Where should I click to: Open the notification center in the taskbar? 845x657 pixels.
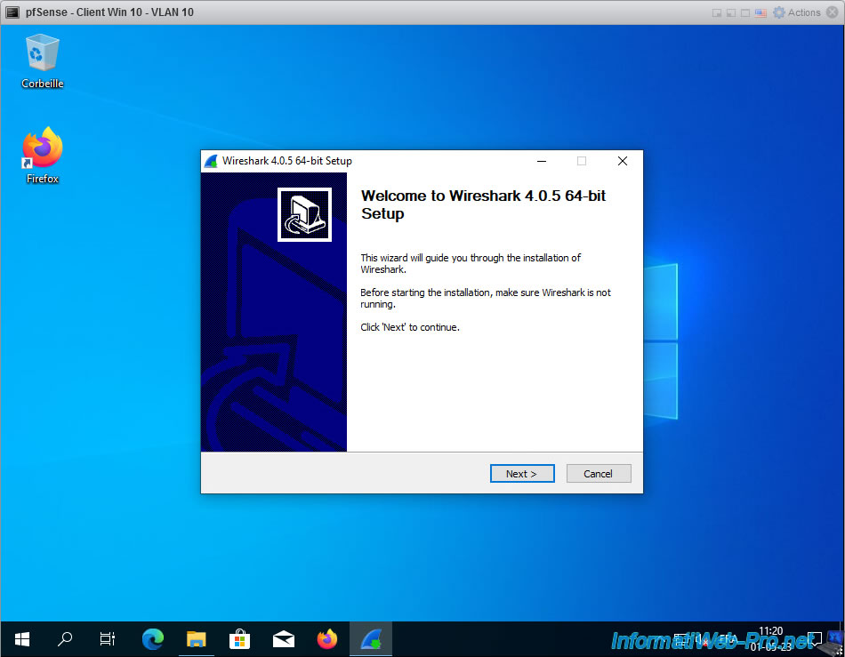tap(814, 639)
